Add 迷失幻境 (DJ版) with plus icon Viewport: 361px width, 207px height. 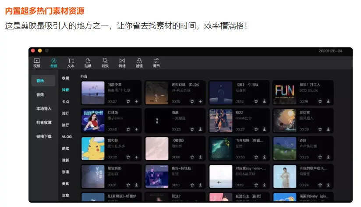(x=200, y=101)
